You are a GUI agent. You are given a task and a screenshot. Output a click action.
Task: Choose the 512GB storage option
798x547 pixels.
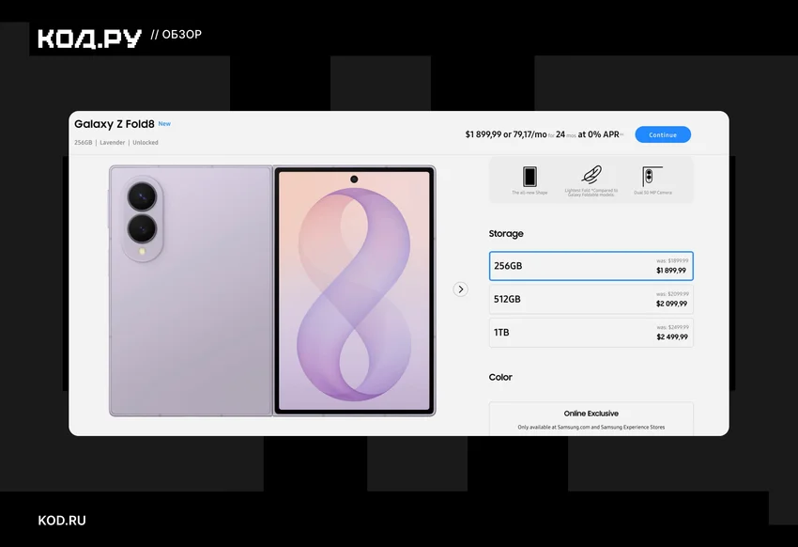591,299
